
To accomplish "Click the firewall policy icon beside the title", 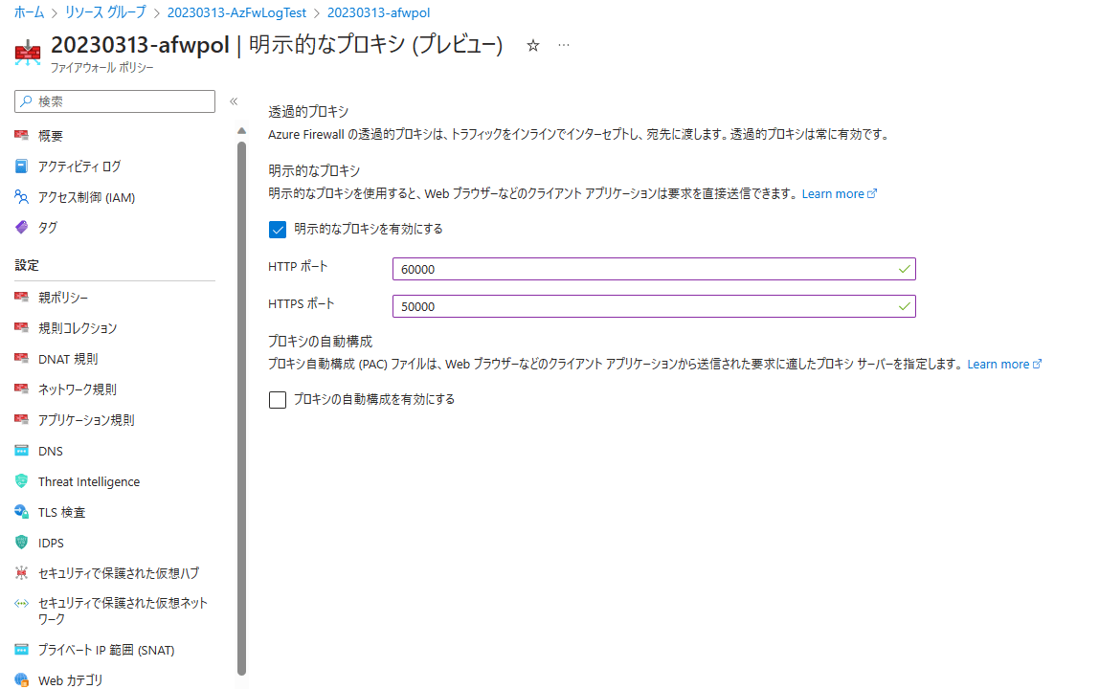I will click(28, 53).
